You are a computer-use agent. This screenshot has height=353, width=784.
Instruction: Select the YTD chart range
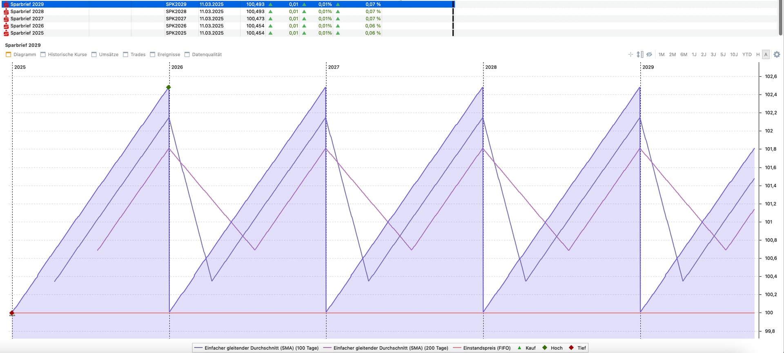pos(747,55)
